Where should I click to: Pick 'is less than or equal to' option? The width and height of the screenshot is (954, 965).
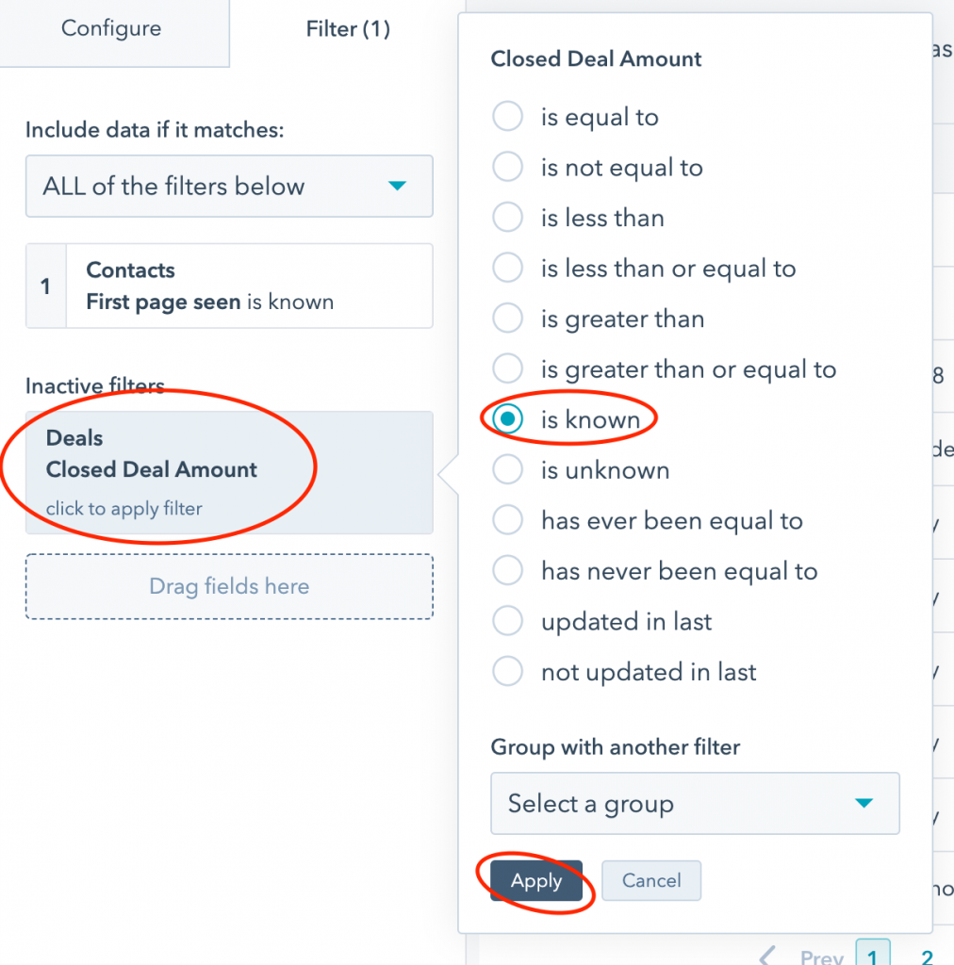click(508, 269)
